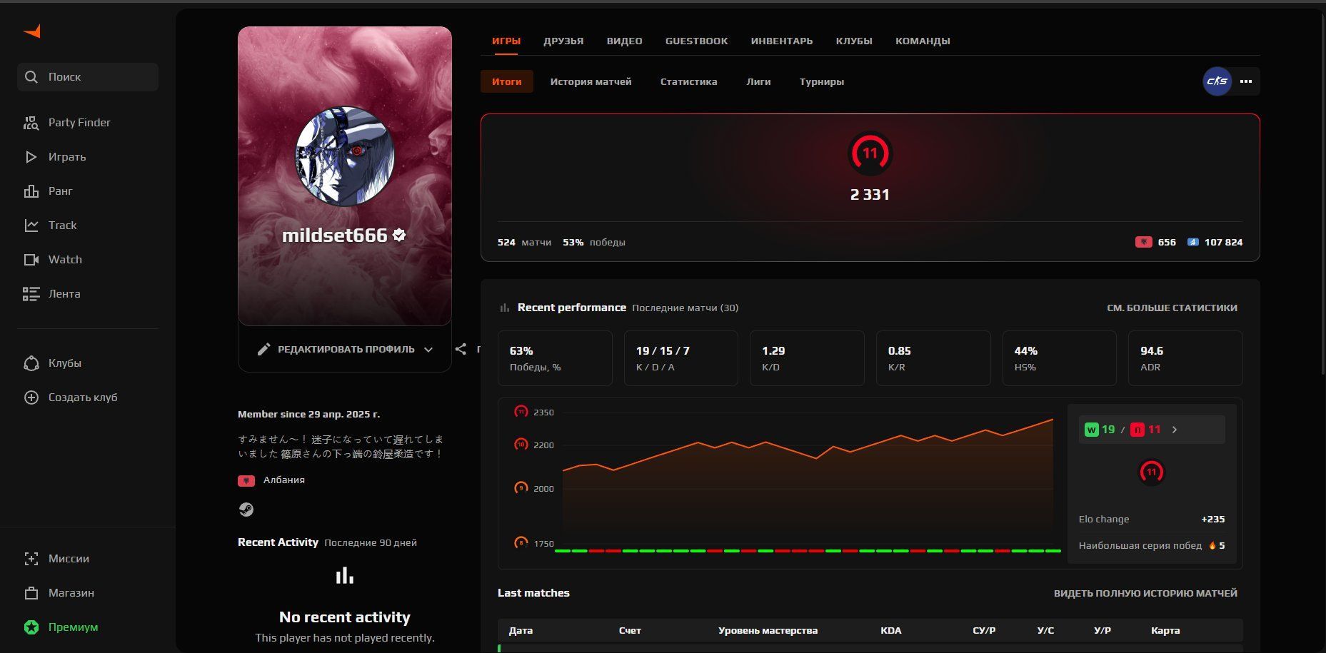1326x653 pixels.
Task: Open Миссии from the sidebar
Action: coord(69,559)
